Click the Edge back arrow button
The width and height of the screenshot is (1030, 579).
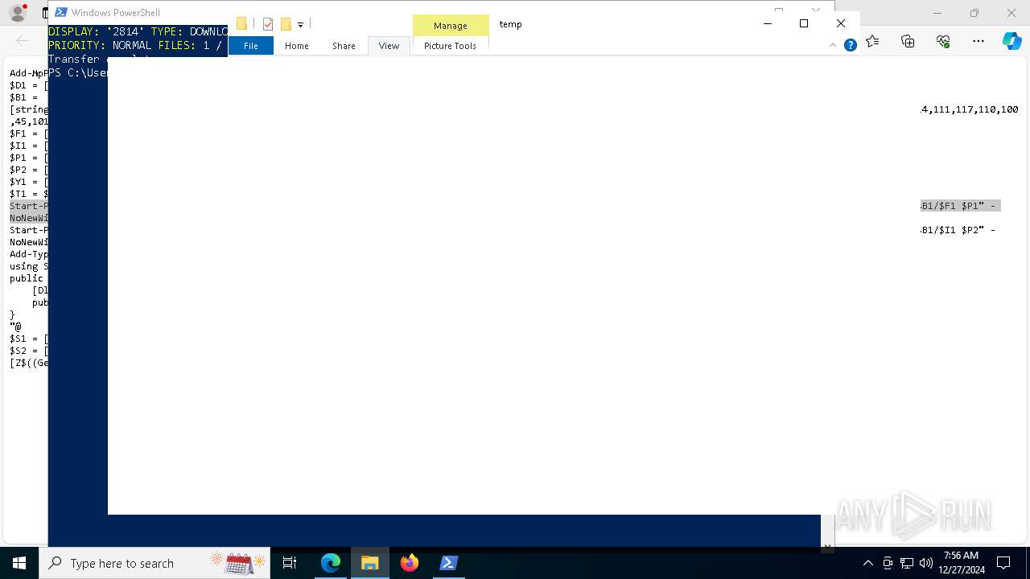[23, 41]
